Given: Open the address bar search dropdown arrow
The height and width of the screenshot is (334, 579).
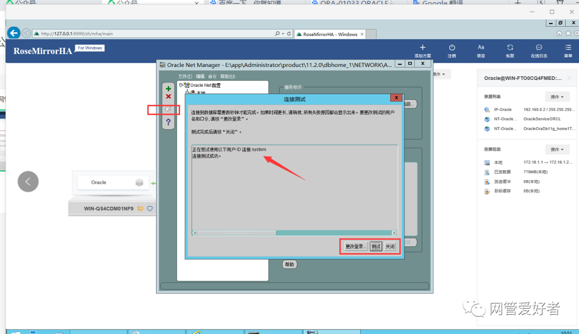Looking at the screenshot, I should (x=283, y=33).
